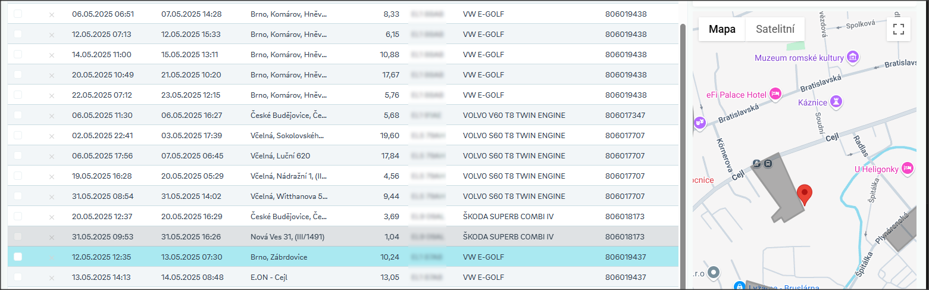Tick the checkbox for the Brno, Zábrdovice row
The width and height of the screenshot is (929, 290).
pyautogui.click(x=18, y=257)
